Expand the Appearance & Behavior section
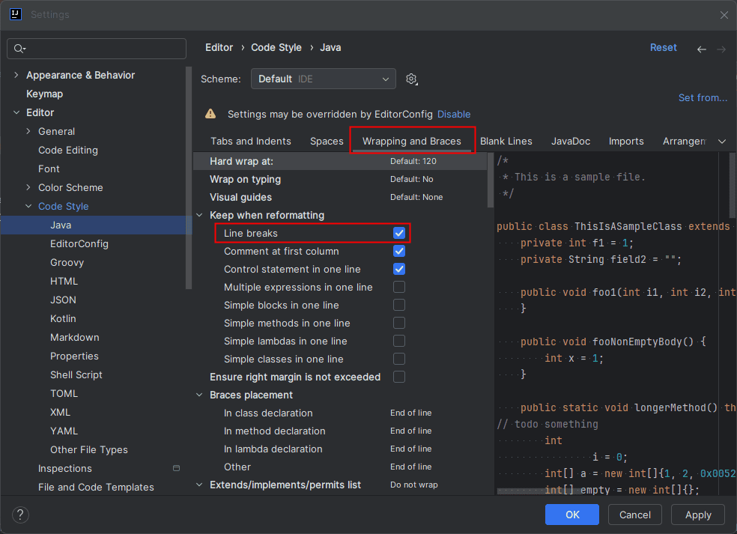This screenshot has width=737, height=534. tap(16, 75)
